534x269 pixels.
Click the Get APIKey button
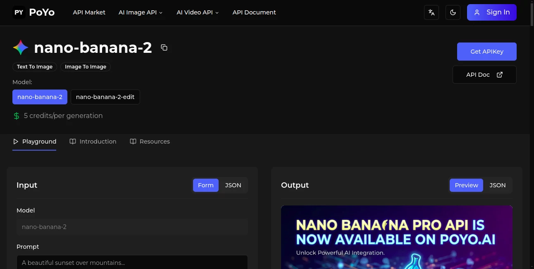tap(486, 51)
